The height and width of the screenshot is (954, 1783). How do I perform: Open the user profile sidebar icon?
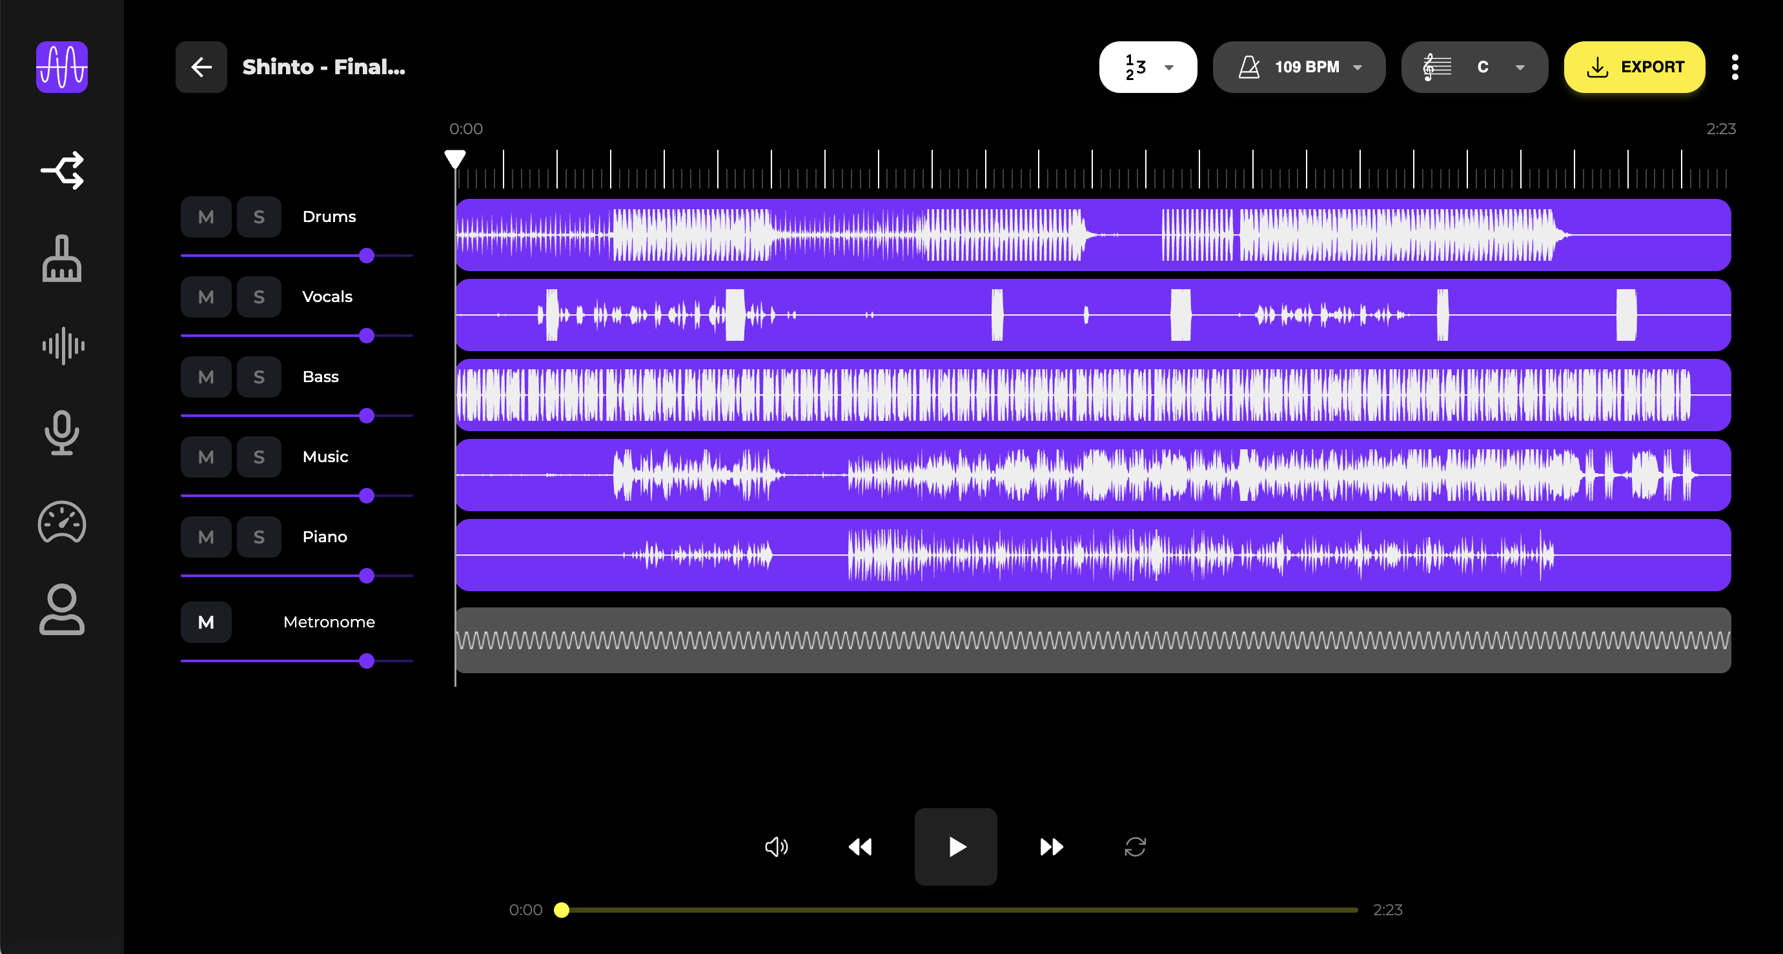61,609
